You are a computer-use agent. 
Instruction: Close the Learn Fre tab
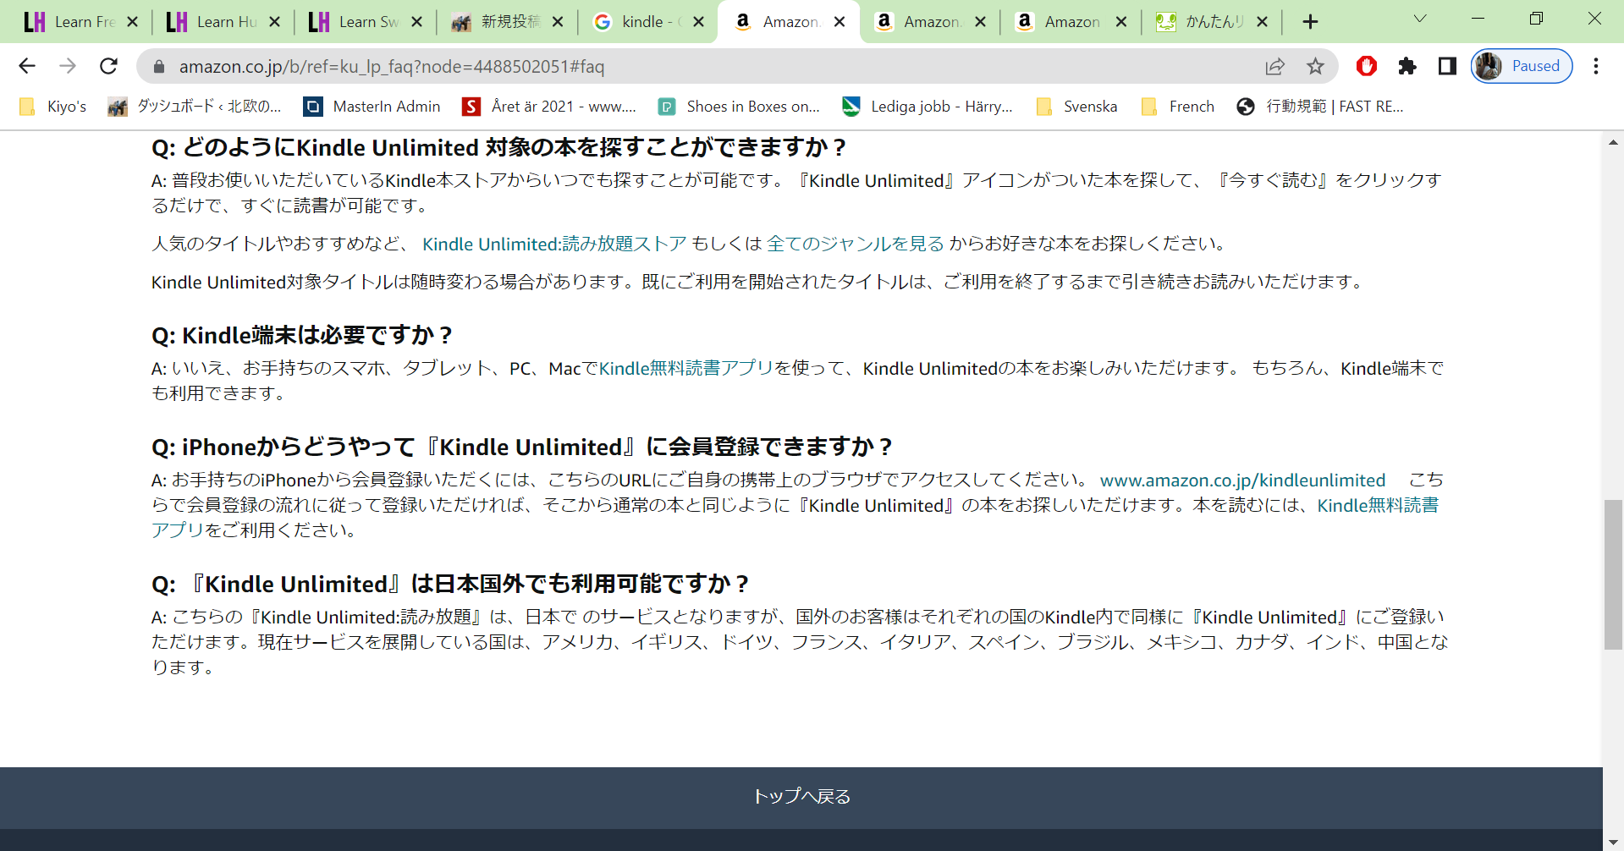coord(132,22)
